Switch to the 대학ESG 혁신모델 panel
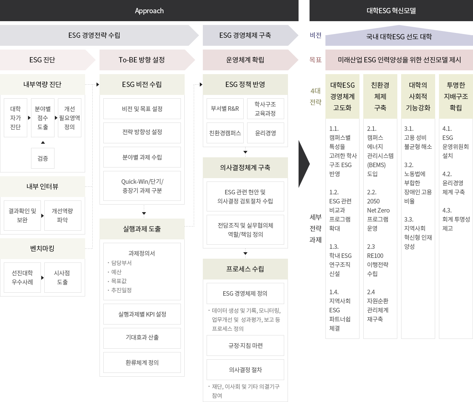The image size is (473, 402). (391, 11)
